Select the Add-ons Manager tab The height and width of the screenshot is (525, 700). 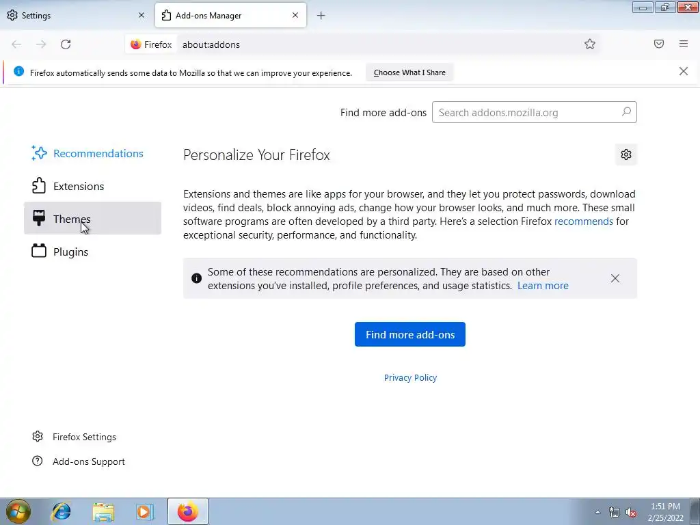pyautogui.click(x=230, y=15)
